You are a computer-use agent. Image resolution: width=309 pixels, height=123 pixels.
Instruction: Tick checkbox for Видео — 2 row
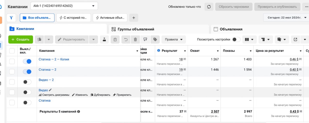(12, 82)
